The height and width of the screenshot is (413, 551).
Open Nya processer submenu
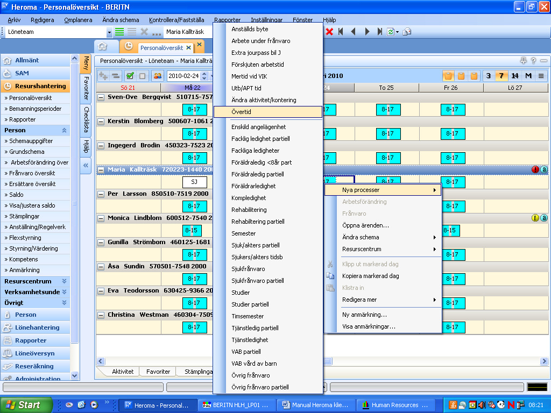coord(383,190)
